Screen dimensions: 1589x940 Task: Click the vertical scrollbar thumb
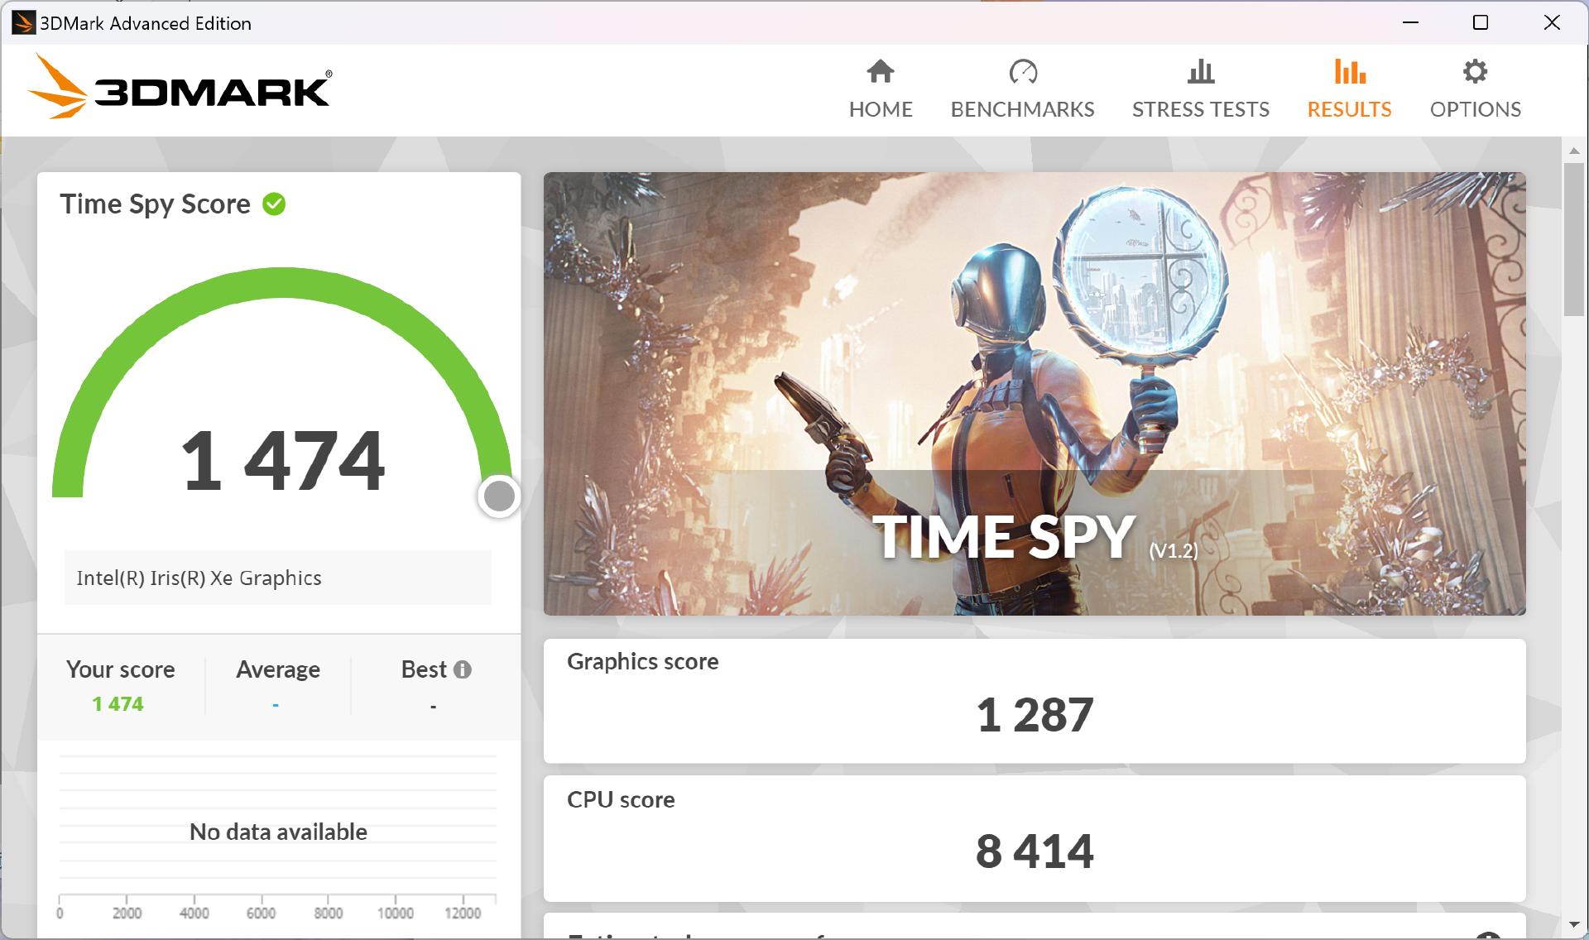click(x=1573, y=240)
